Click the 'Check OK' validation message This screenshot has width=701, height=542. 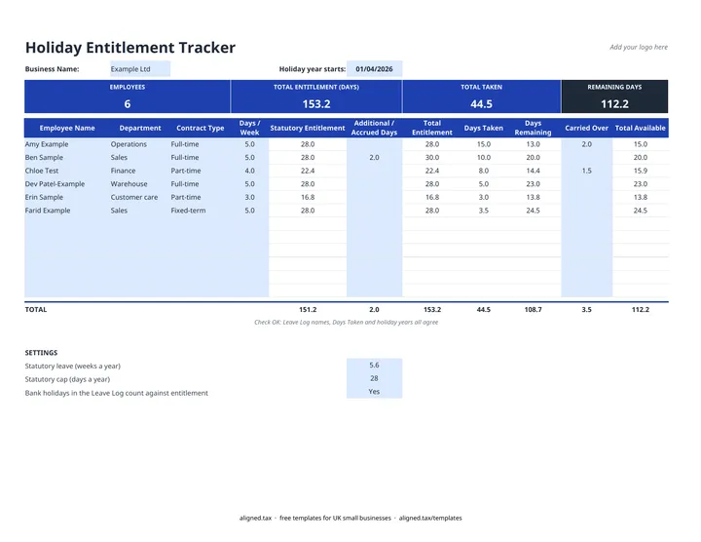346,323
